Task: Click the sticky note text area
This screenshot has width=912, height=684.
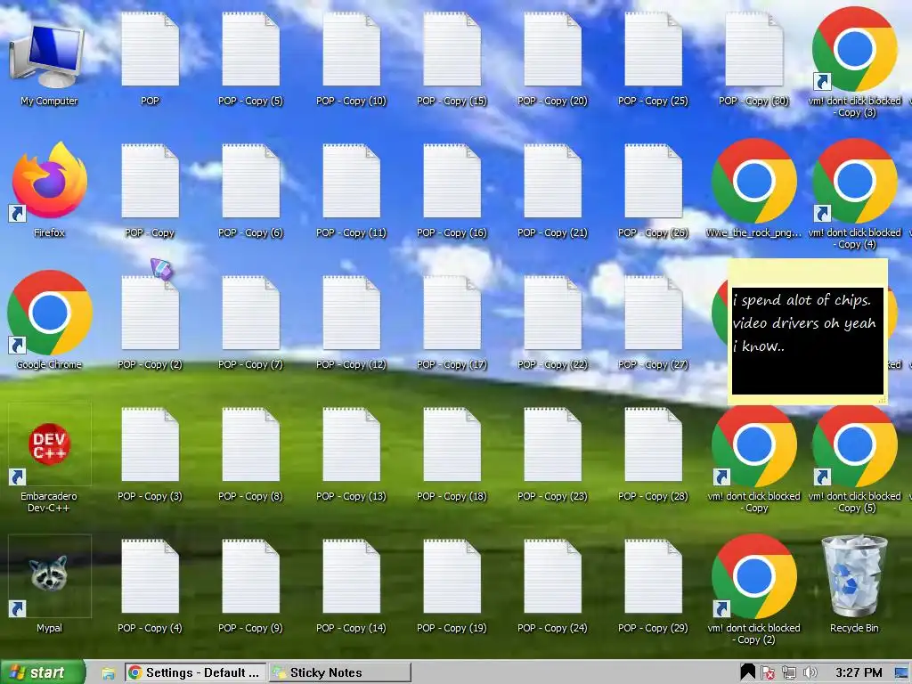Action: [807, 341]
